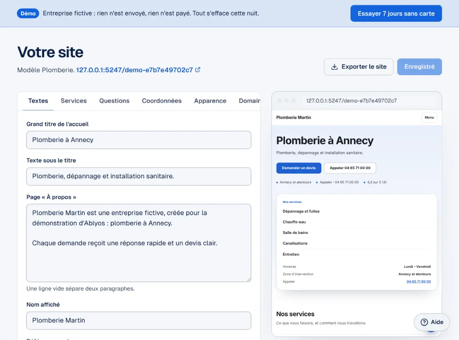The image size is (459, 340).
Task: Click the Lundi – Vendredi hours value
Action: pyautogui.click(x=417, y=267)
